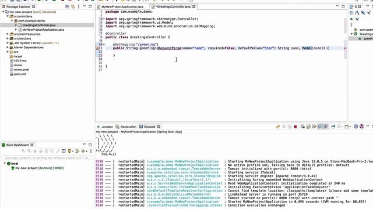Click the Remove All Terminated Launches icon
This screenshot has height=209, width=373.
point(289,127)
